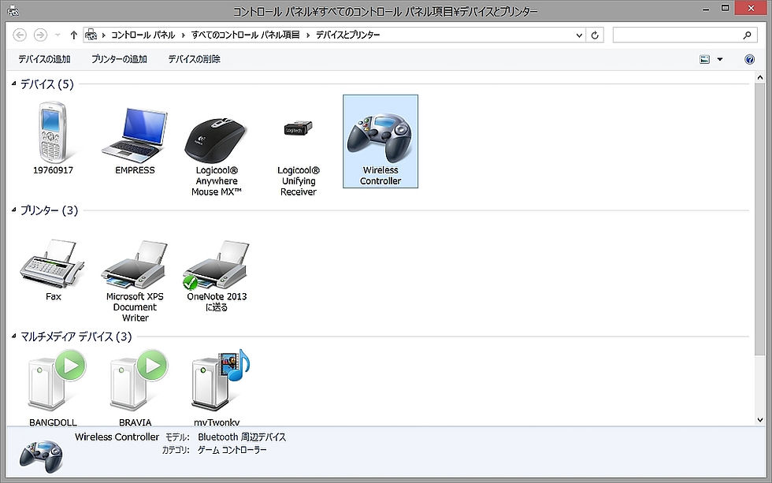Go up one level with up arrow
The width and height of the screenshot is (772, 483).
[x=74, y=35]
